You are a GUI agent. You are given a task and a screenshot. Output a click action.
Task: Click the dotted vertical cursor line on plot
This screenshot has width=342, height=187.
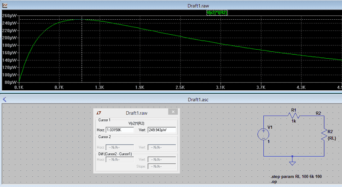(82, 51)
